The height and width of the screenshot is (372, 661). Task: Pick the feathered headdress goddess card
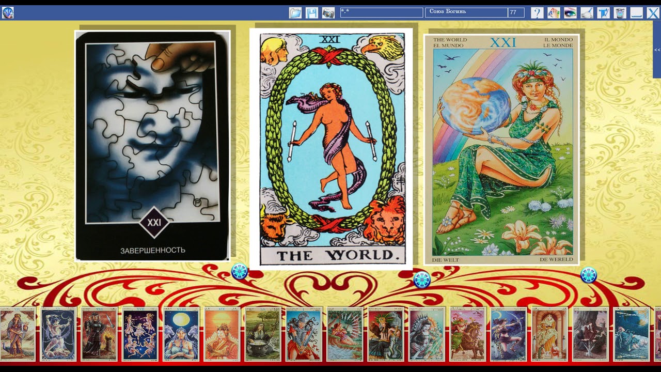pos(386,334)
